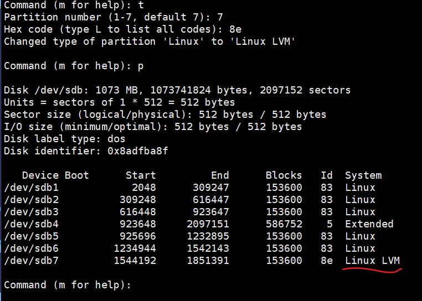The height and width of the screenshot is (301, 422).
Task: Click the /dev/sdb2 device entry
Action: click(31, 200)
